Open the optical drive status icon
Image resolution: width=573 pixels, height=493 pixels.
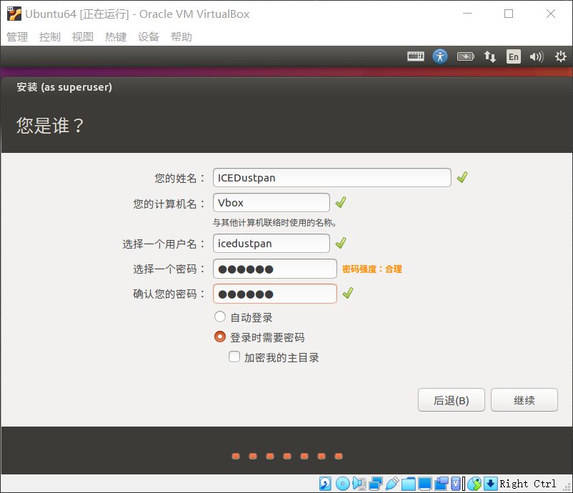click(x=342, y=484)
